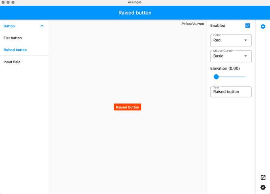Open the Mouse Cursor dropdown
270x194 pixels.
coord(231,56)
